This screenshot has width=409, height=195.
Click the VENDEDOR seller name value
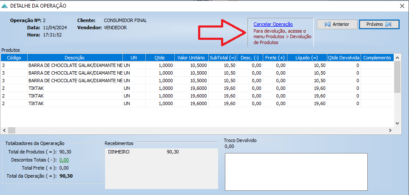tap(115, 28)
